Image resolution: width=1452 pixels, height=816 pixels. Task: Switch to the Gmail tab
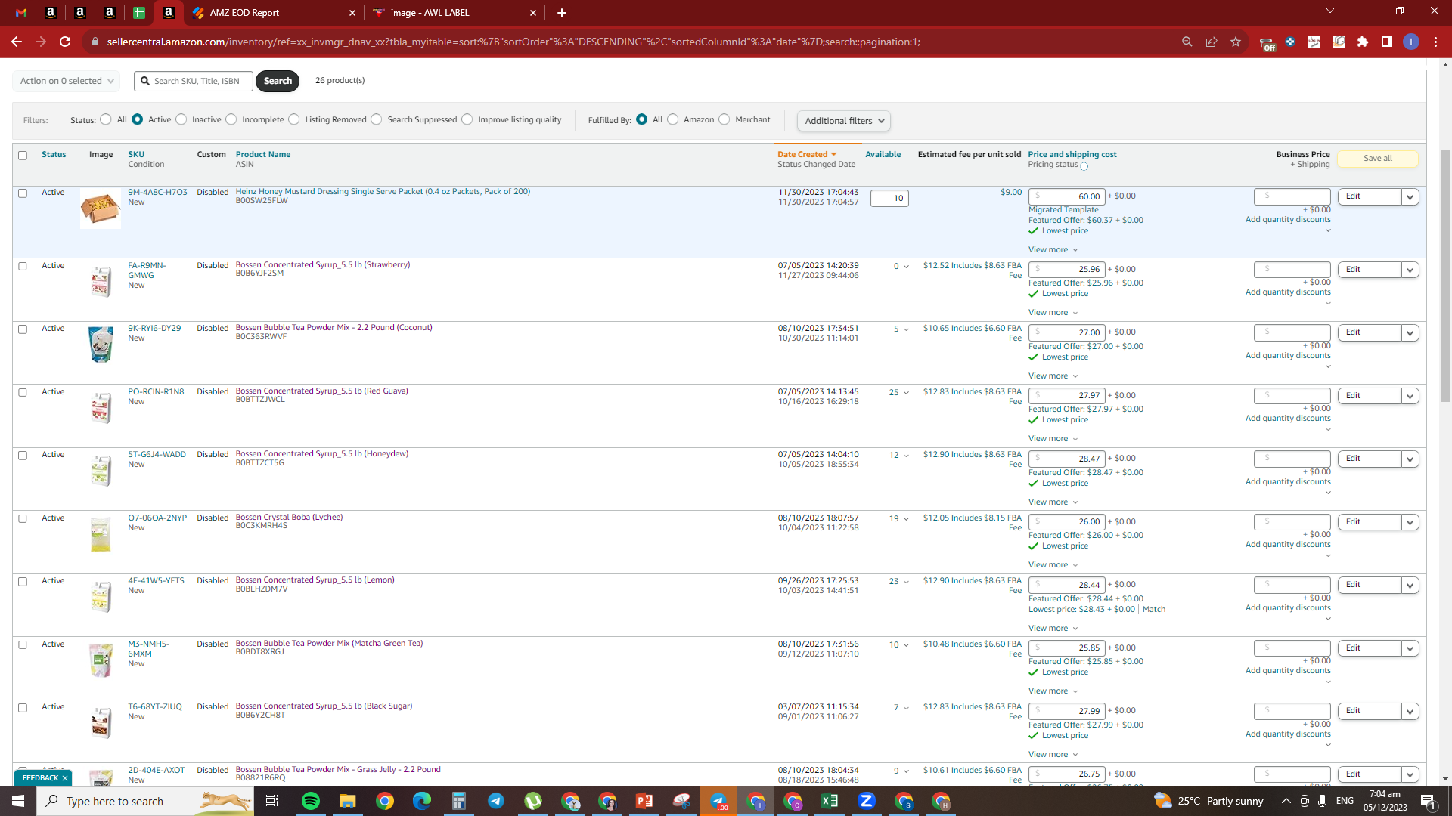tap(21, 13)
